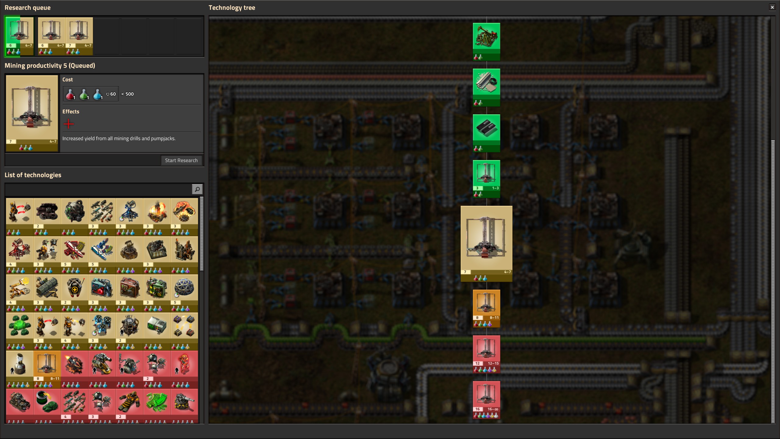Select first Mining productivity item in research queue

(19, 36)
